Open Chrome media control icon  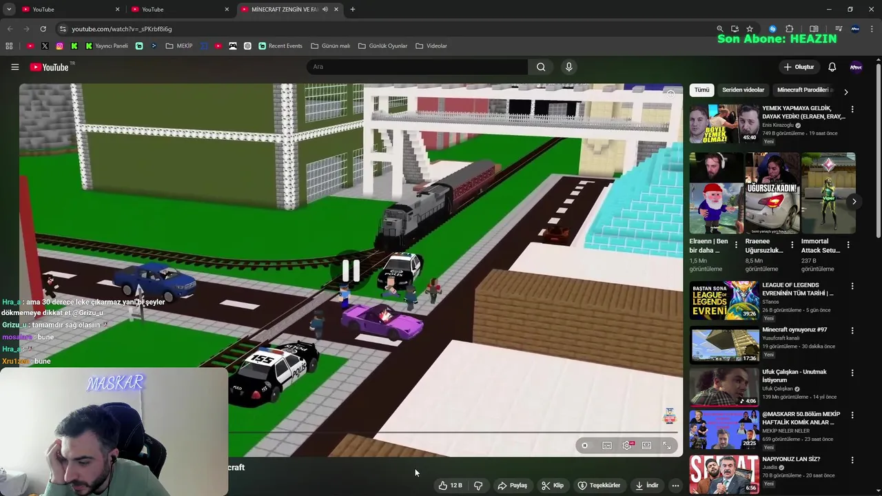coord(839,29)
